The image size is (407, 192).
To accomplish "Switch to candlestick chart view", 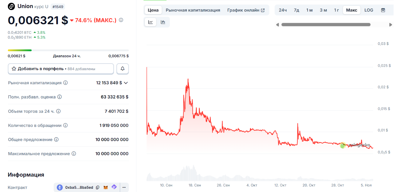I will click(x=163, y=22).
